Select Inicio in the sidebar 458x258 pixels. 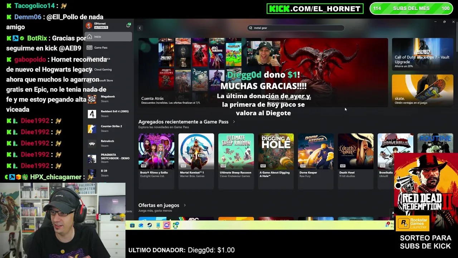pos(108,37)
